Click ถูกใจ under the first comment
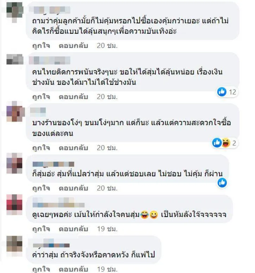255x273 pixels. [x=41, y=46]
